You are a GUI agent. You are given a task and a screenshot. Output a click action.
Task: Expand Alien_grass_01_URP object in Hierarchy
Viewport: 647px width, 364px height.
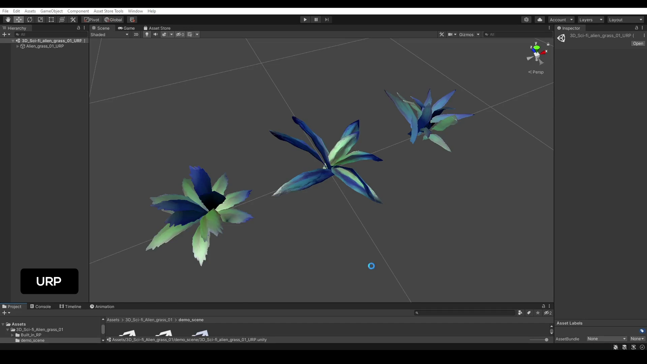coord(18,46)
